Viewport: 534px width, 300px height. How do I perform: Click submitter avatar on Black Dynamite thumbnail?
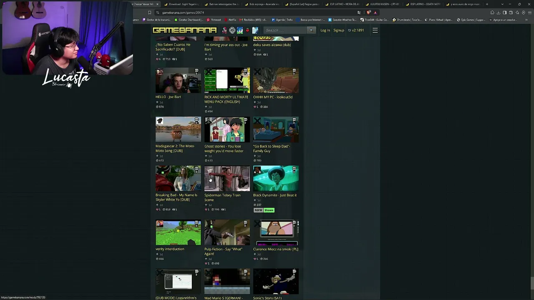257,170
